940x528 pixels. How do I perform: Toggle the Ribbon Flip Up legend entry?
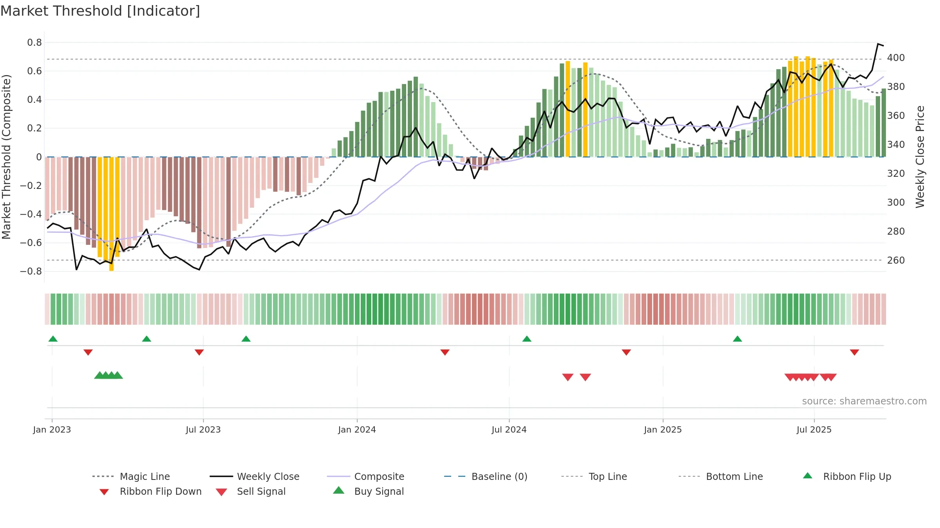(x=847, y=476)
